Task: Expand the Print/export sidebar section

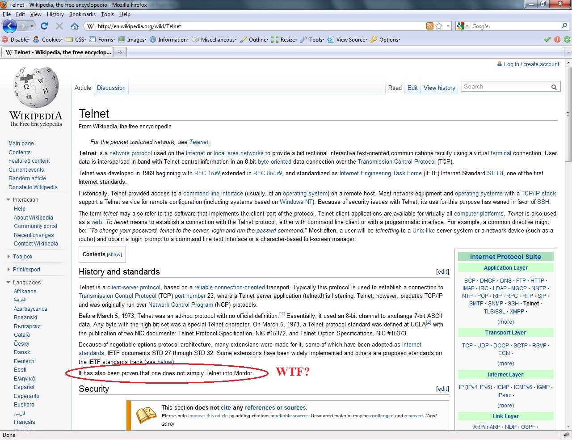Action: pos(8,270)
